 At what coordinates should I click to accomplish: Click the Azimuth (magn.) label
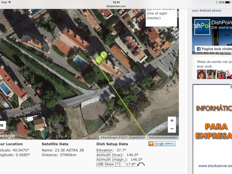pyautogui.click(x=112, y=159)
